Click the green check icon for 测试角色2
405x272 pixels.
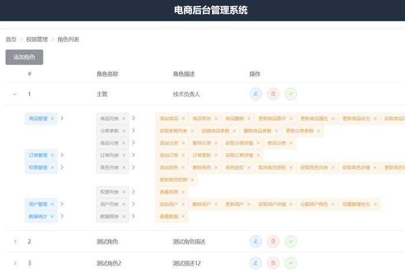click(x=290, y=263)
